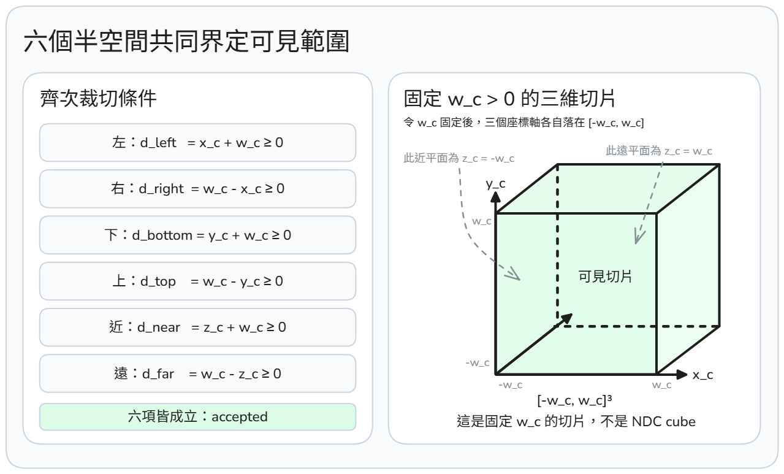Image resolution: width=784 pixels, height=474 pixels.
Task: Select the 下 d_bottom condition box
Action: pos(197,235)
